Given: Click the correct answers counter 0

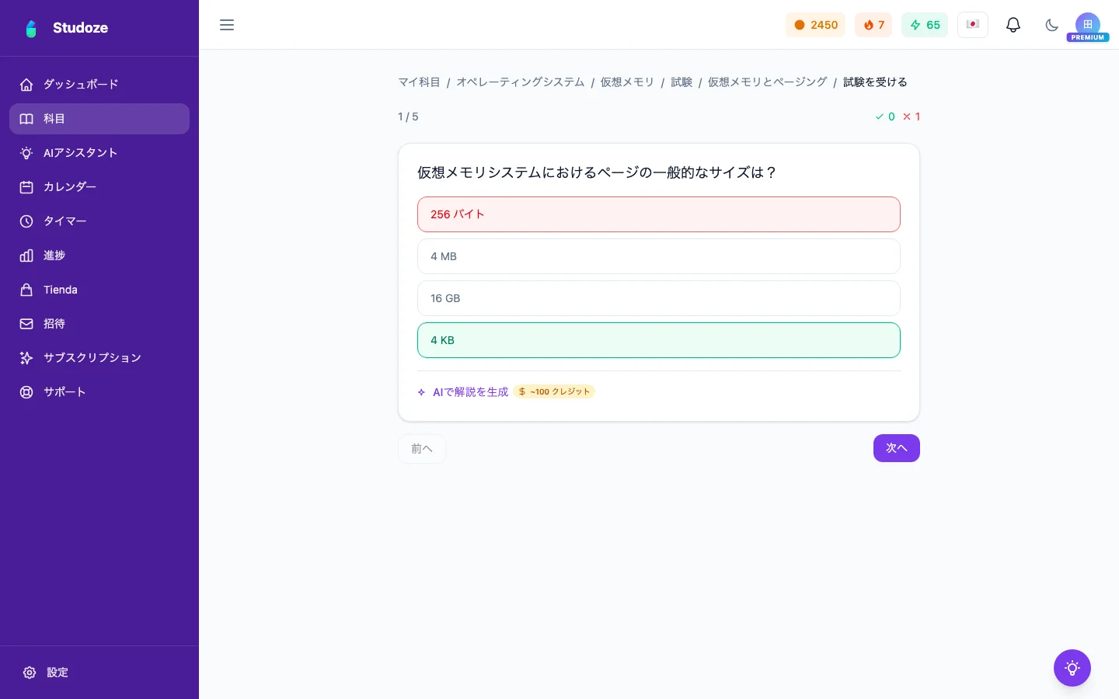Looking at the screenshot, I should [885, 116].
